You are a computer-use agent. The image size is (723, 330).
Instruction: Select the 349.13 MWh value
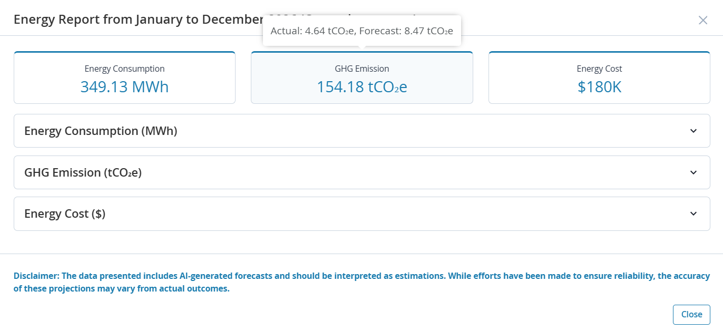coord(124,86)
